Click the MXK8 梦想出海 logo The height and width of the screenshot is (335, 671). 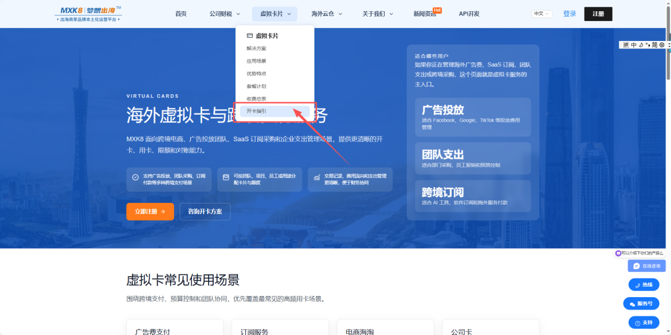[x=89, y=14]
